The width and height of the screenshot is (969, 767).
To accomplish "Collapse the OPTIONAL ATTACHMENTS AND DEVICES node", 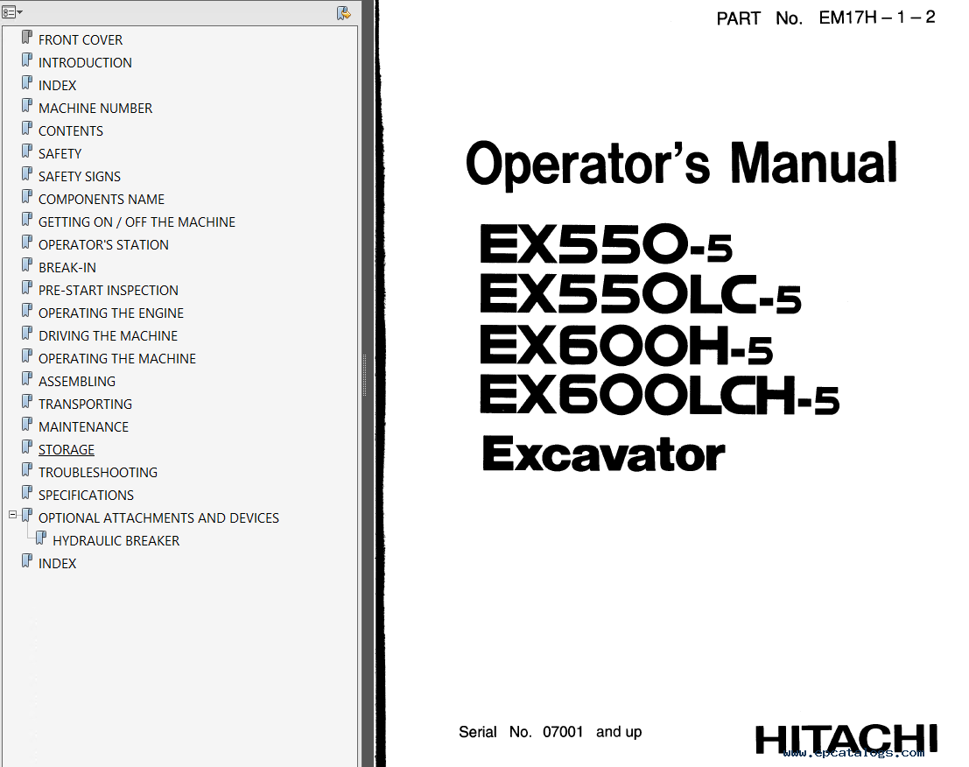I will click(x=12, y=514).
